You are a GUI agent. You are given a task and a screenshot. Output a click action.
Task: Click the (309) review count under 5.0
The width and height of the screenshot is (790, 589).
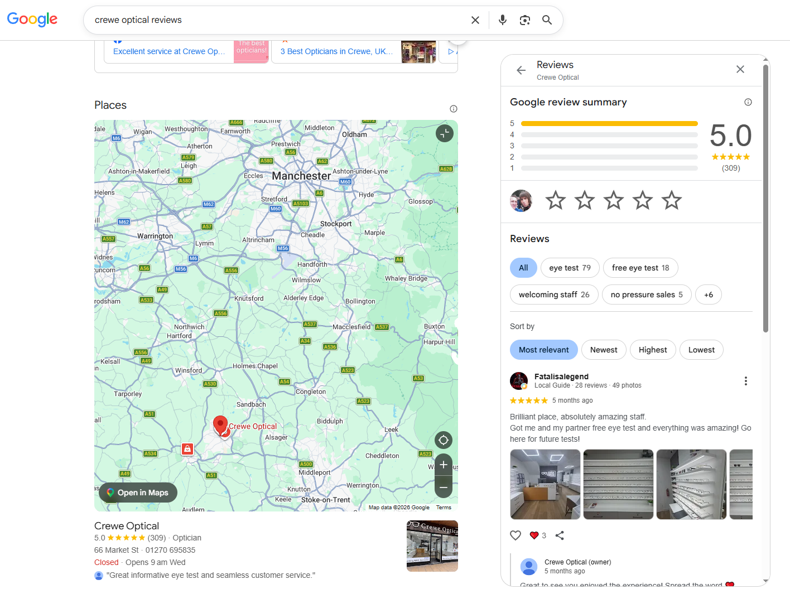pos(731,168)
